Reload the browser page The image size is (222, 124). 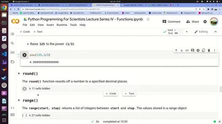[18, 9]
